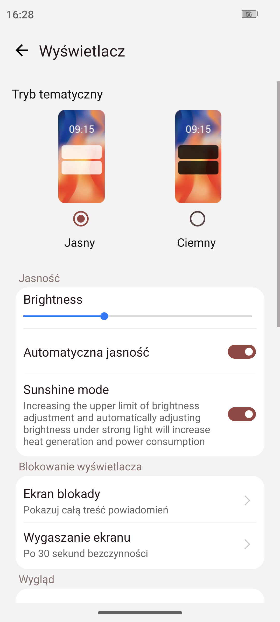The height and width of the screenshot is (622, 280).
Task: Expand Wygaszanie ekranu chevron arrow
Action: 247,544
